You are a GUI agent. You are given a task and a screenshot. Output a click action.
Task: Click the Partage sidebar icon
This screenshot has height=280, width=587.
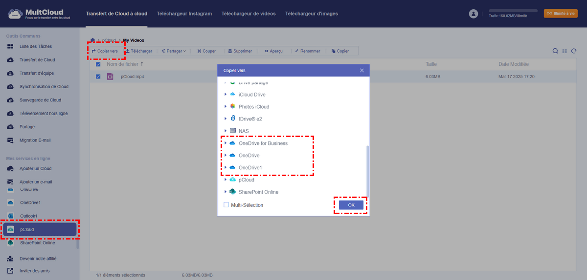tap(10, 127)
